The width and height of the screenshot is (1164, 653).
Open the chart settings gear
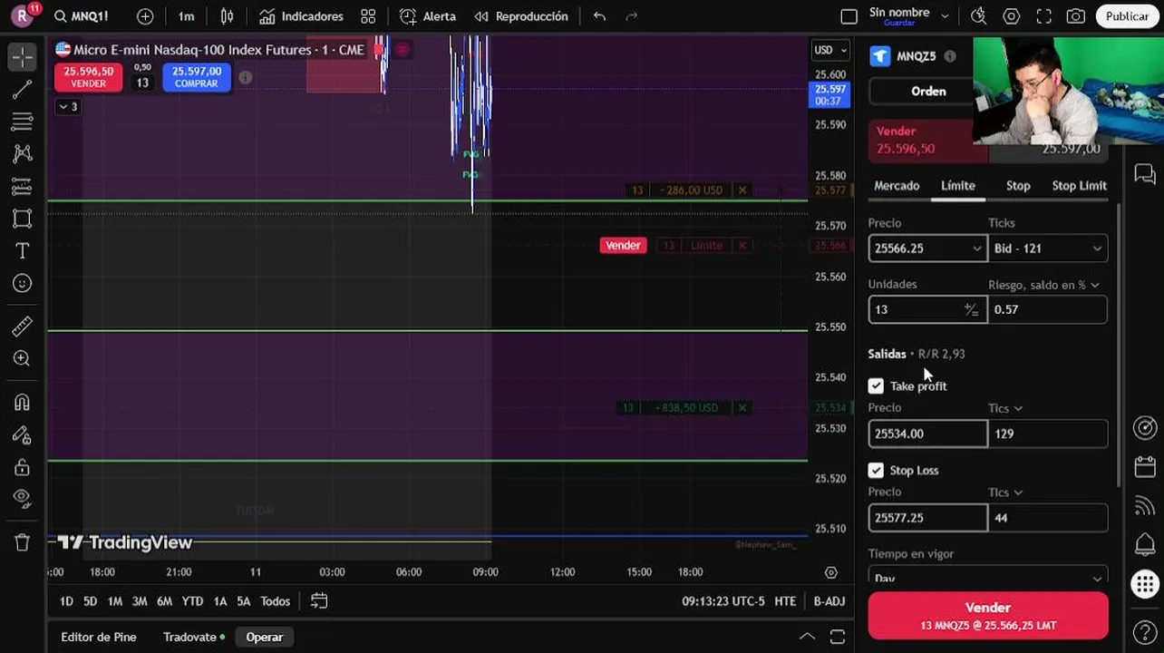[1011, 16]
